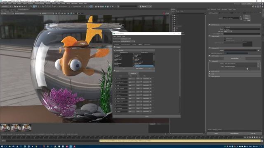Toggle the N_custom AOV checkbox
This screenshot has height=148, width=264.
(x=115, y=108)
